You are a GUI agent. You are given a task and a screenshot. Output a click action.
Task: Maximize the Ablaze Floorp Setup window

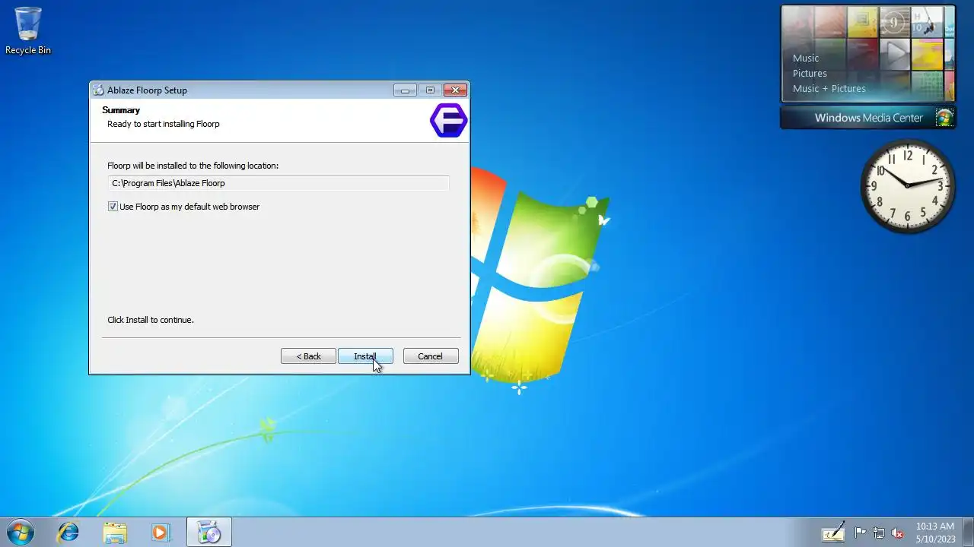430,90
